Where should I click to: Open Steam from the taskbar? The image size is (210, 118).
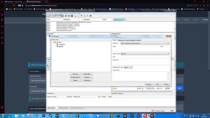coord(50,116)
